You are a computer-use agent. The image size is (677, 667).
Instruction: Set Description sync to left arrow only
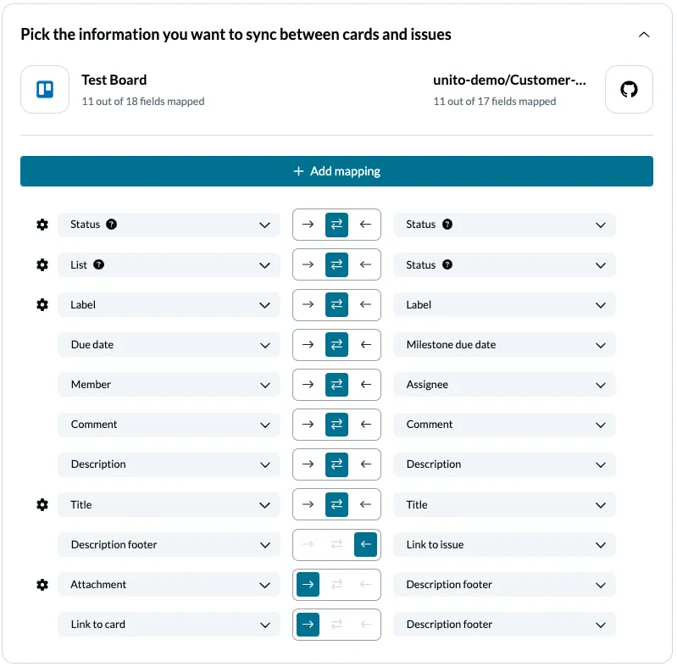pos(366,464)
